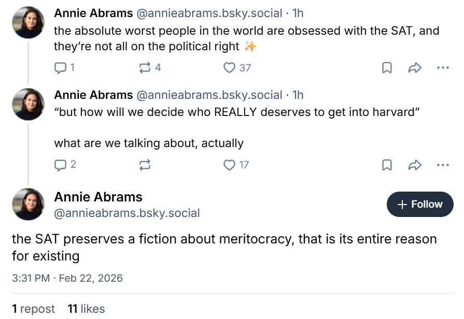The image size is (464, 319).
Task: Bookmark the post about Harvard admissions
Action: click(387, 165)
